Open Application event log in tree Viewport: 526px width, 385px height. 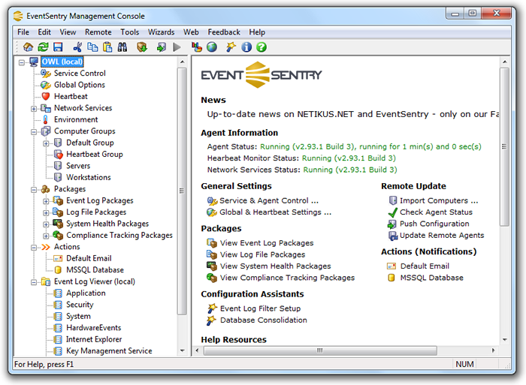(86, 293)
